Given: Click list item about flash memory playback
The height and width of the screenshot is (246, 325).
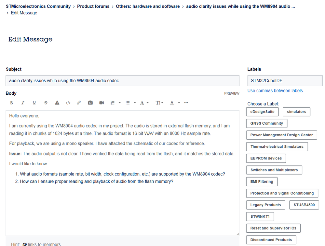Looking at the screenshot, I should [x=97, y=181].
